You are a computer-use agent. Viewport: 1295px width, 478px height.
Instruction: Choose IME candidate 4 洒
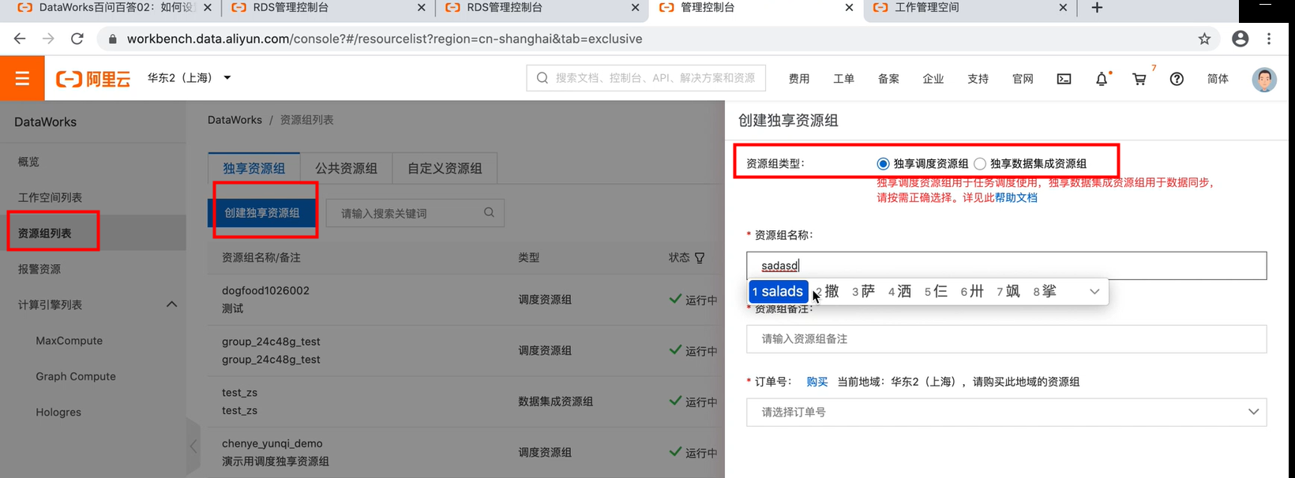pyautogui.click(x=899, y=292)
